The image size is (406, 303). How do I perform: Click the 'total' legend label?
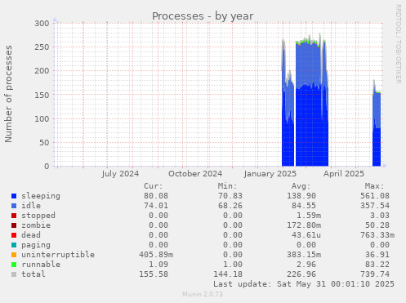(33, 274)
